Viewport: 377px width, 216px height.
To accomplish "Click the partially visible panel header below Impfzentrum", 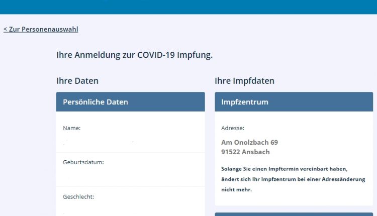I will click(x=294, y=213).
